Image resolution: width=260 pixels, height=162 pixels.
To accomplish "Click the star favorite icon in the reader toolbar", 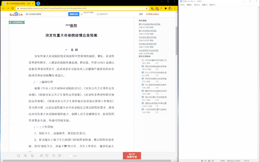I will pyautogui.click(x=54, y=156).
